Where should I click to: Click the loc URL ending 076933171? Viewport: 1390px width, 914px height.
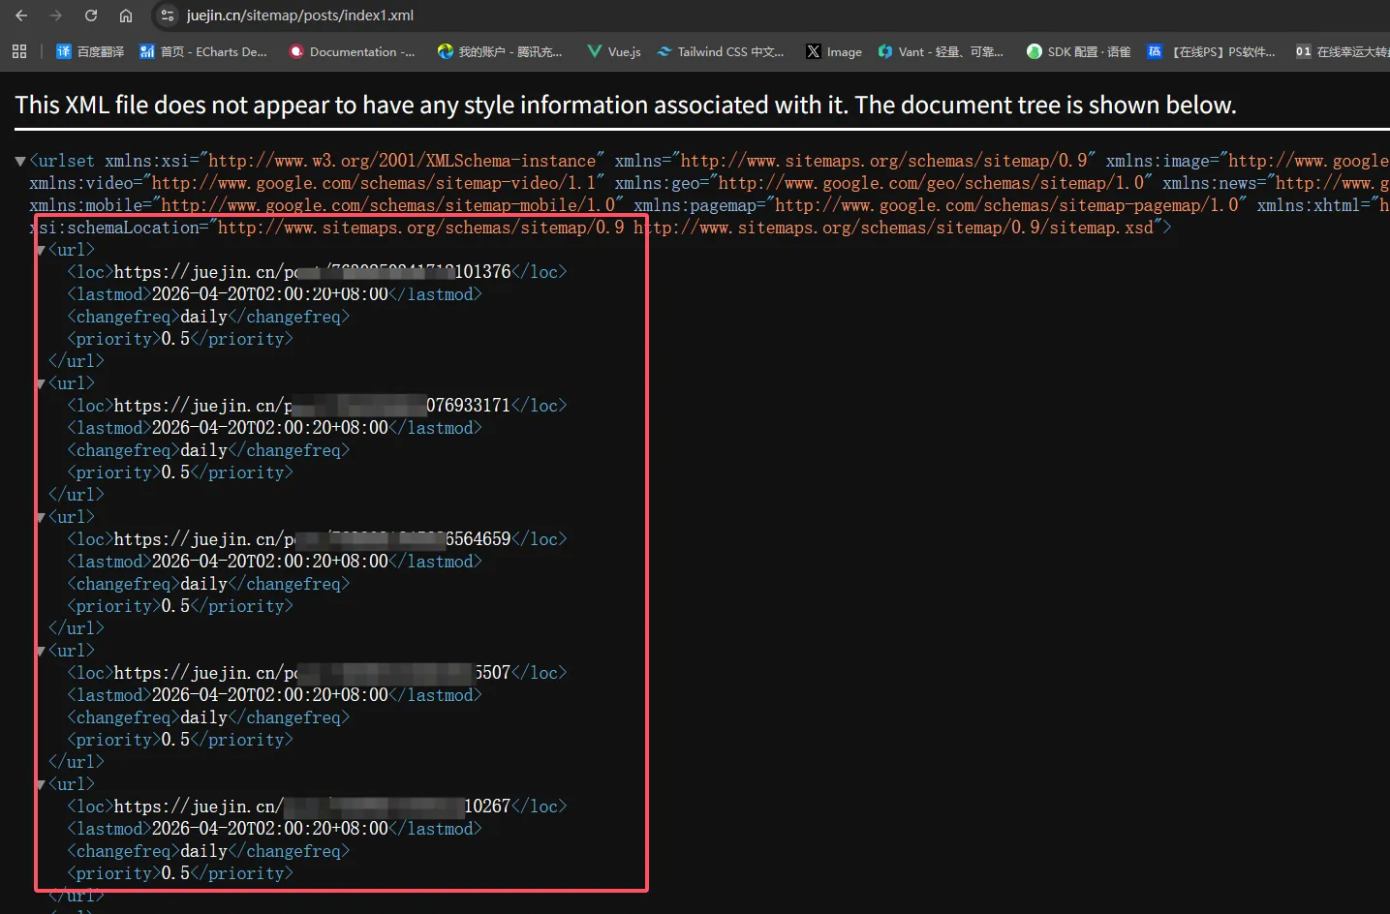(312, 406)
